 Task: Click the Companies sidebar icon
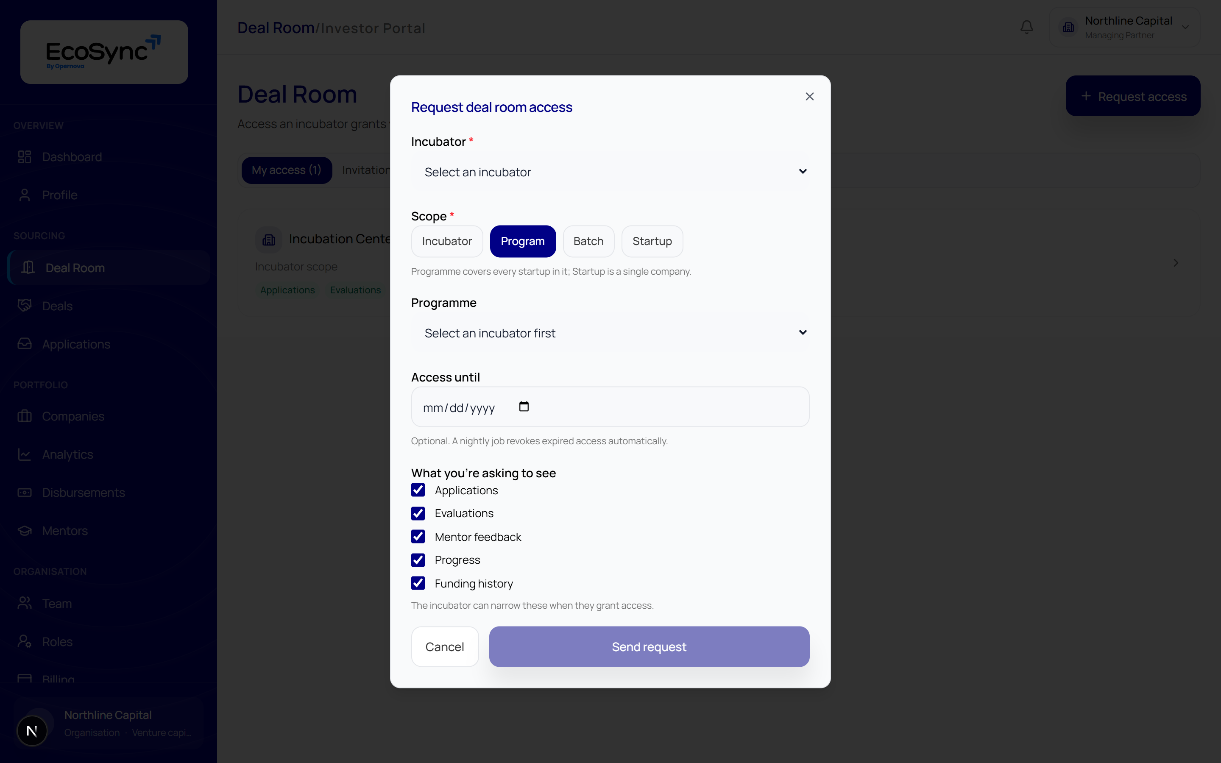[x=24, y=416]
